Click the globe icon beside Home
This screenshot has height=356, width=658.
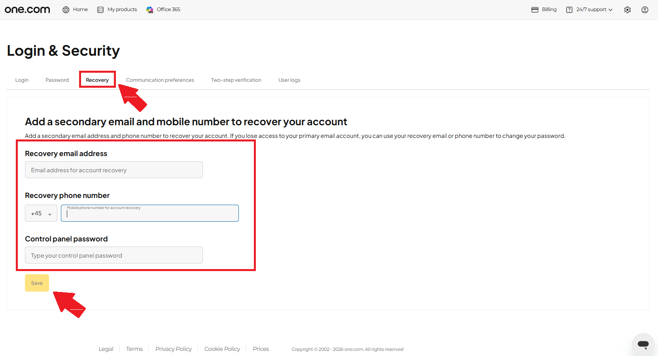coord(66,9)
